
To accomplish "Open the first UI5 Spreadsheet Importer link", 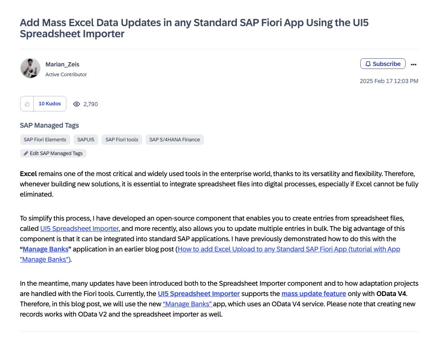I will (80, 228).
